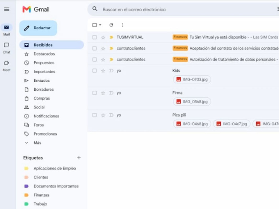Select the Kids email checkbox
The width and height of the screenshot is (279, 209).
click(95, 71)
